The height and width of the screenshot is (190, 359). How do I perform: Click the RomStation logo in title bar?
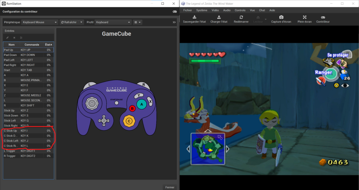(x=4, y=4)
